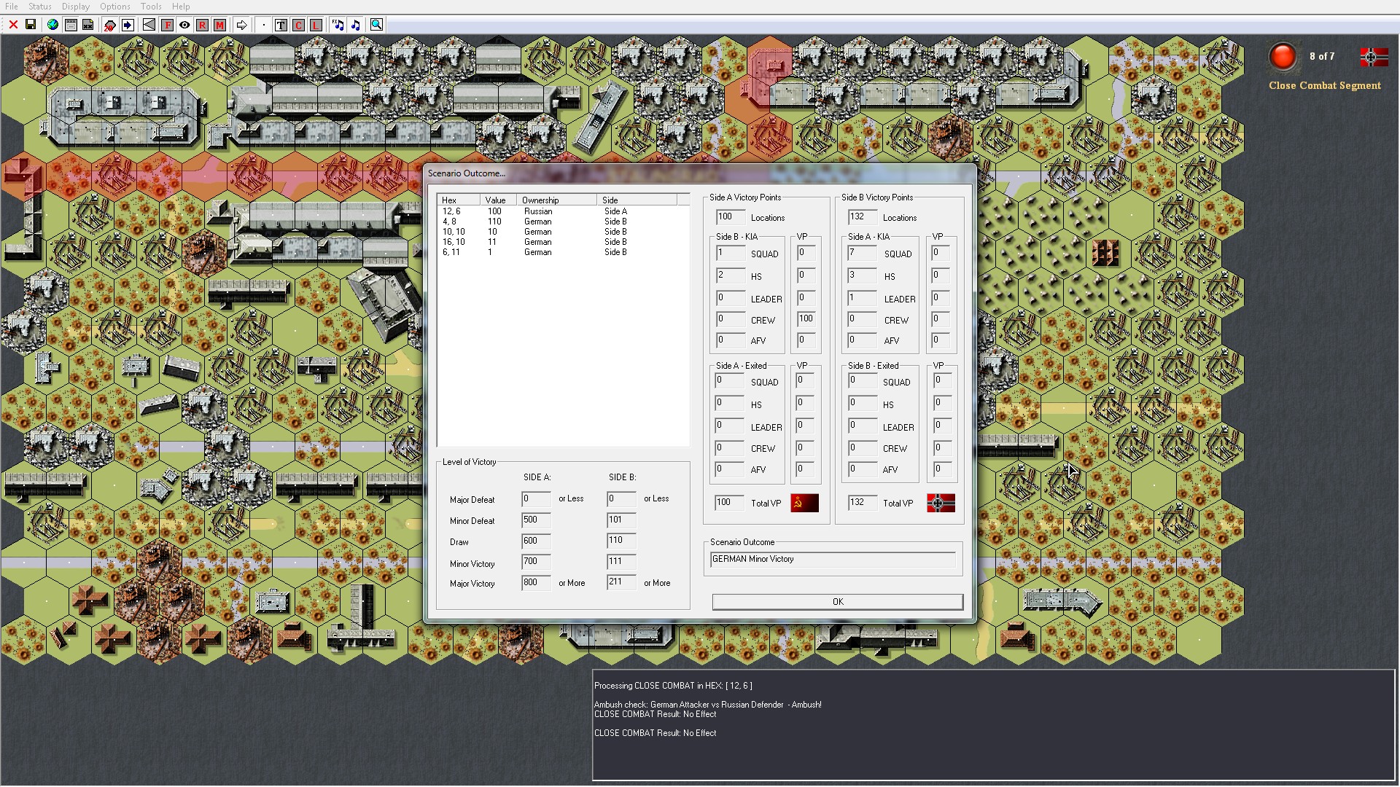Click the Ownership column header
Image resolution: width=1400 pixels, height=787 pixels.
point(556,200)
